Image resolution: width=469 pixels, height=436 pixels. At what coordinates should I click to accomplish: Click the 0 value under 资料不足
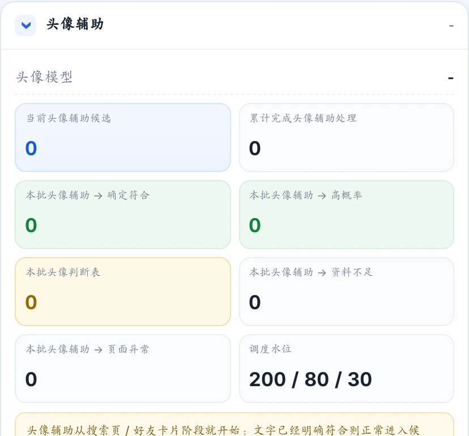coord(255,302)
